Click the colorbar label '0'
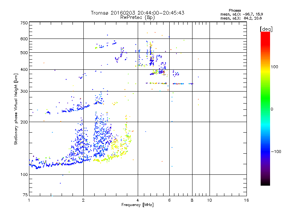290x218 pixels. click(x=272, y=109)
